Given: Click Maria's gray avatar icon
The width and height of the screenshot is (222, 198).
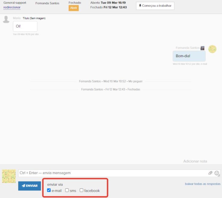Looking at the screenshot, I should pyautogui.click(x=6, y=20).
